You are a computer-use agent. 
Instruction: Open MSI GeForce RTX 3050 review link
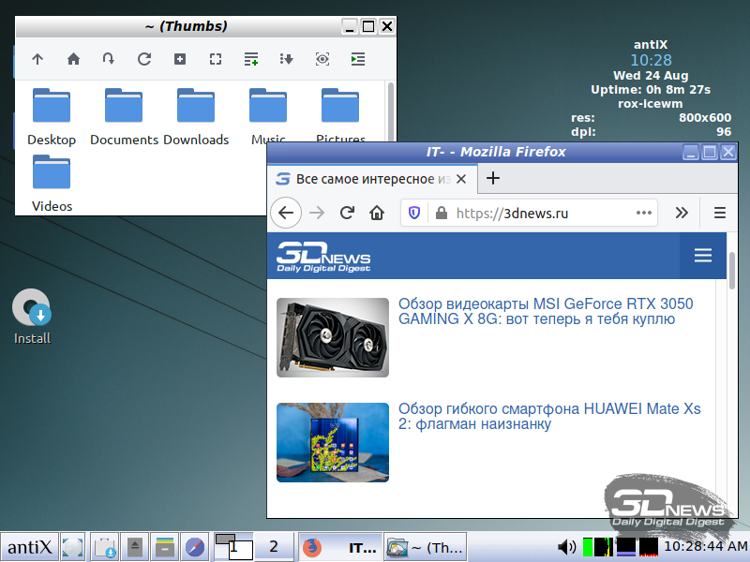pyautogui.click(x=546, y=311)
